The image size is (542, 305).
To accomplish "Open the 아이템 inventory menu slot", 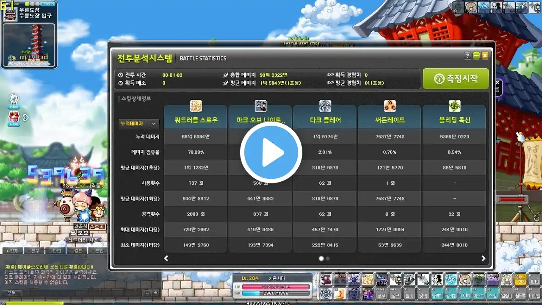I will (465, 294).
